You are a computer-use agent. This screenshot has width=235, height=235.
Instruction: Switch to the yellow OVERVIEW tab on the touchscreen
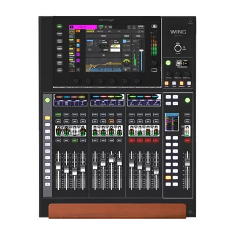pos(90,31)
